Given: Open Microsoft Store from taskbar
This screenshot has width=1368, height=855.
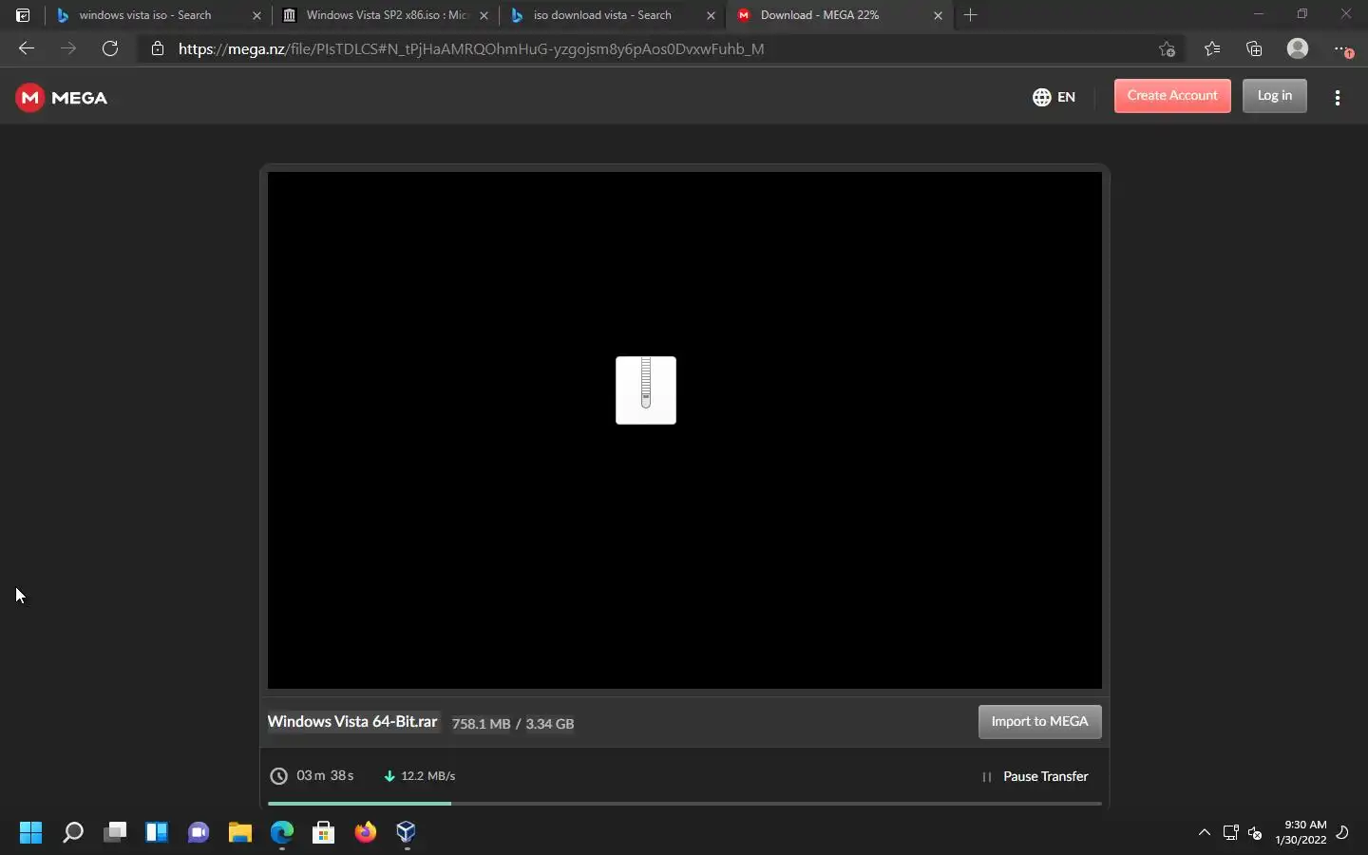Looking at the screenshot, I should [x=324, y=833].
